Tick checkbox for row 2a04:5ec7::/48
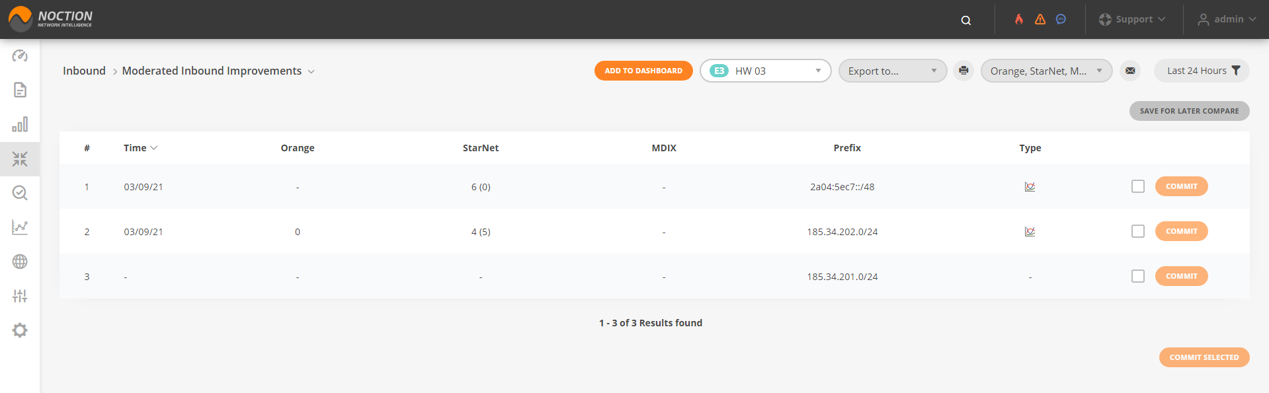The image size is (1269, 393). pyautogui.click(x=1137, y=186)
